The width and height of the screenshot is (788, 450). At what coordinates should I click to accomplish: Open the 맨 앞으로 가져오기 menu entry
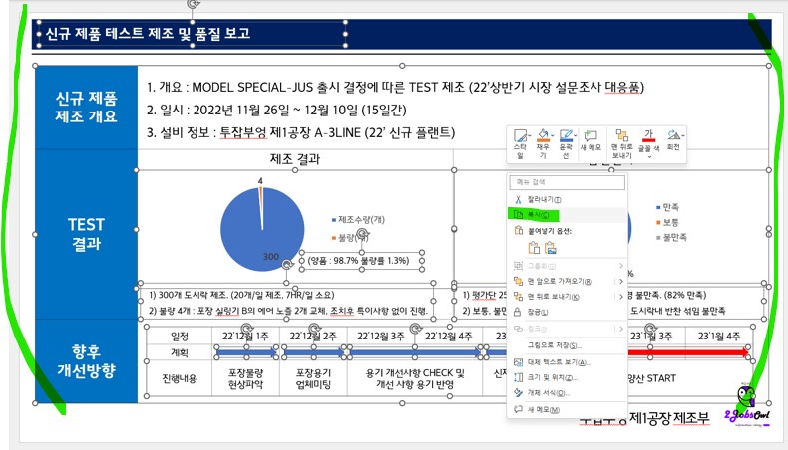point(568,282)
